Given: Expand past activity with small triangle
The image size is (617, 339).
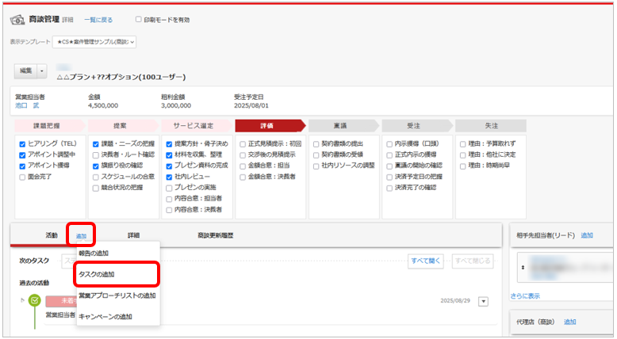Looking at the screenshot, I should [x=22, y=299].
